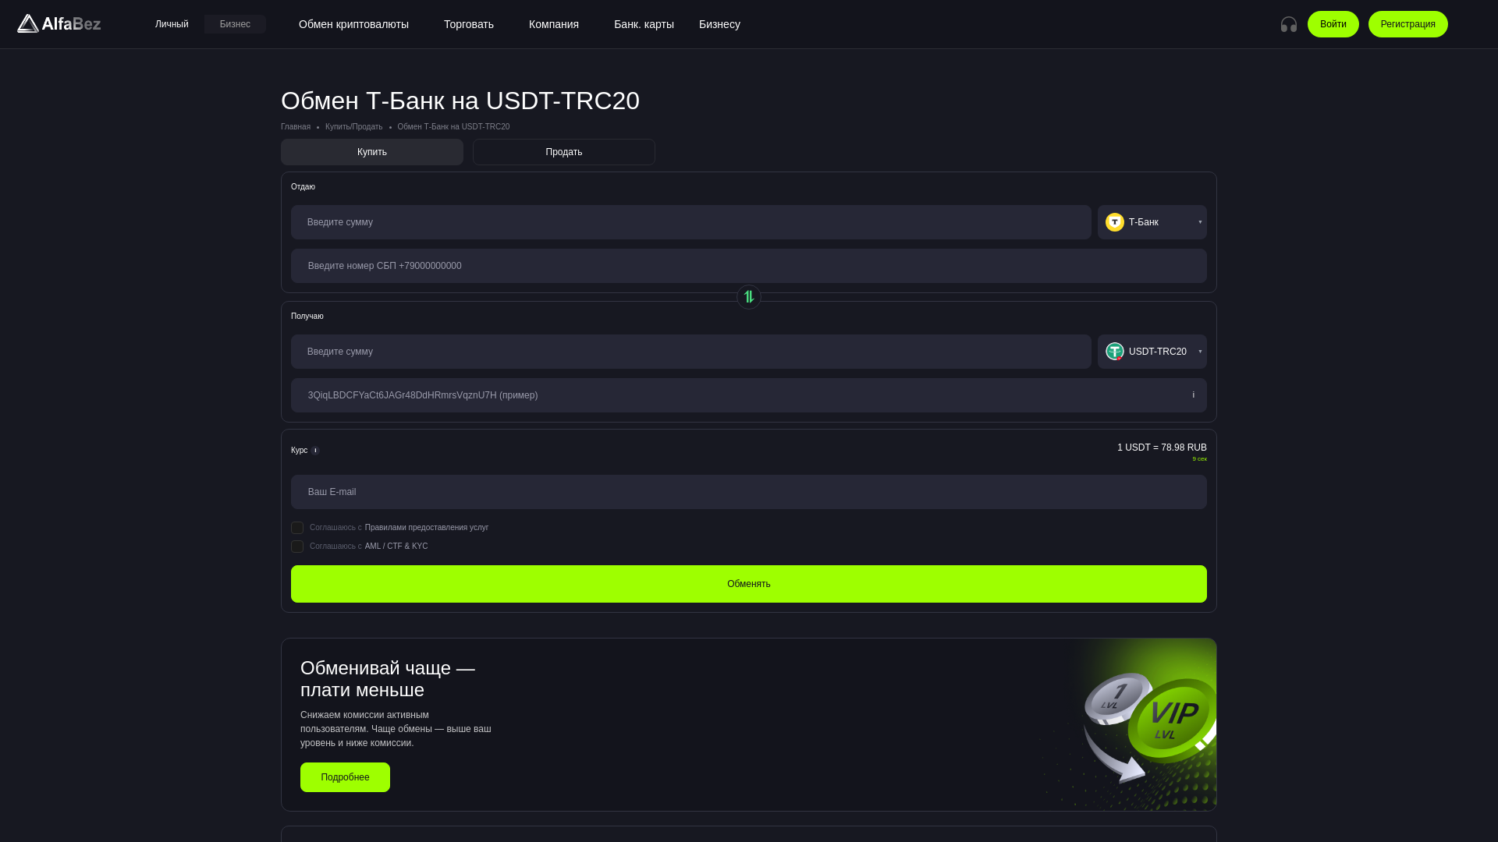Click the AlfaBez logo
Viewport: 1498px width, 842px height.
(x=59, y=24)
